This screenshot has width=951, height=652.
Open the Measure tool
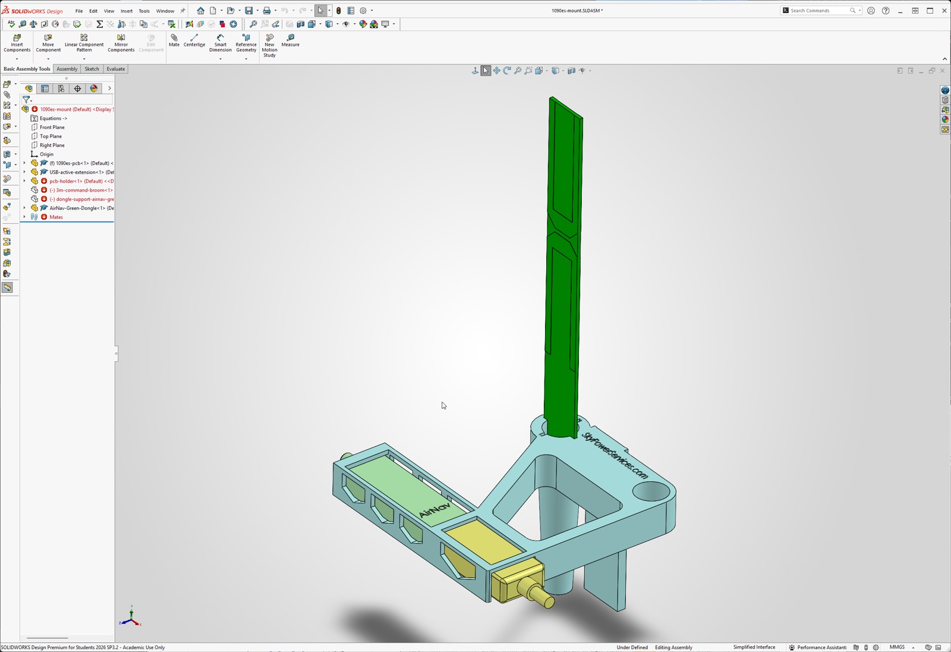[x=290, y=40]
